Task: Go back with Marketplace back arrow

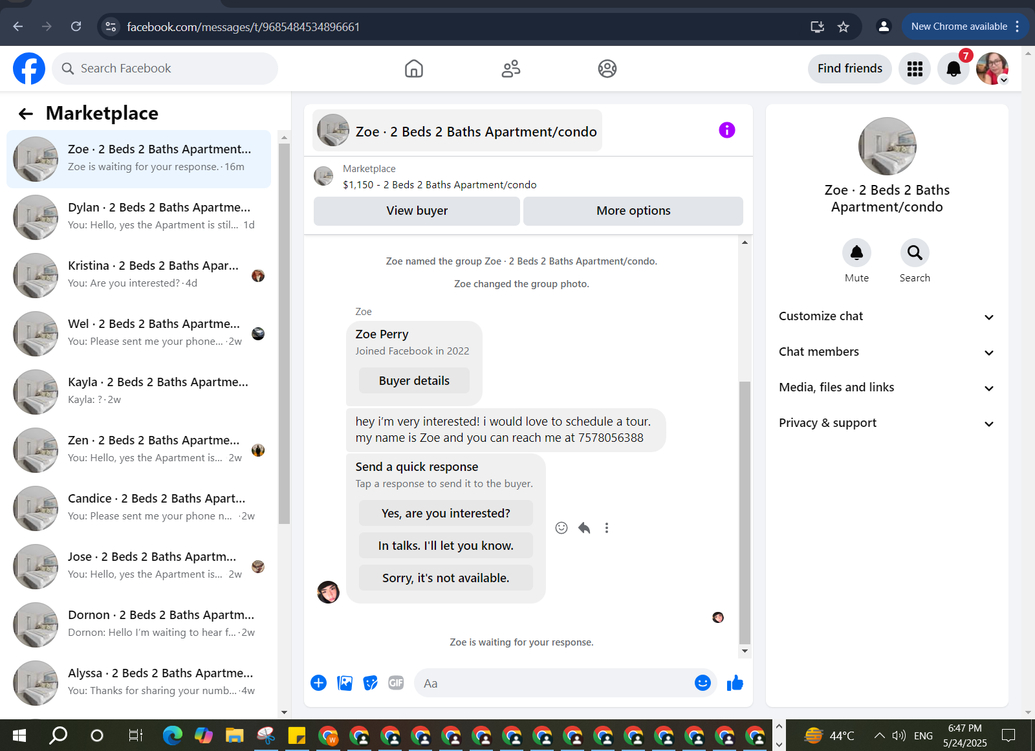Action: 26,114
